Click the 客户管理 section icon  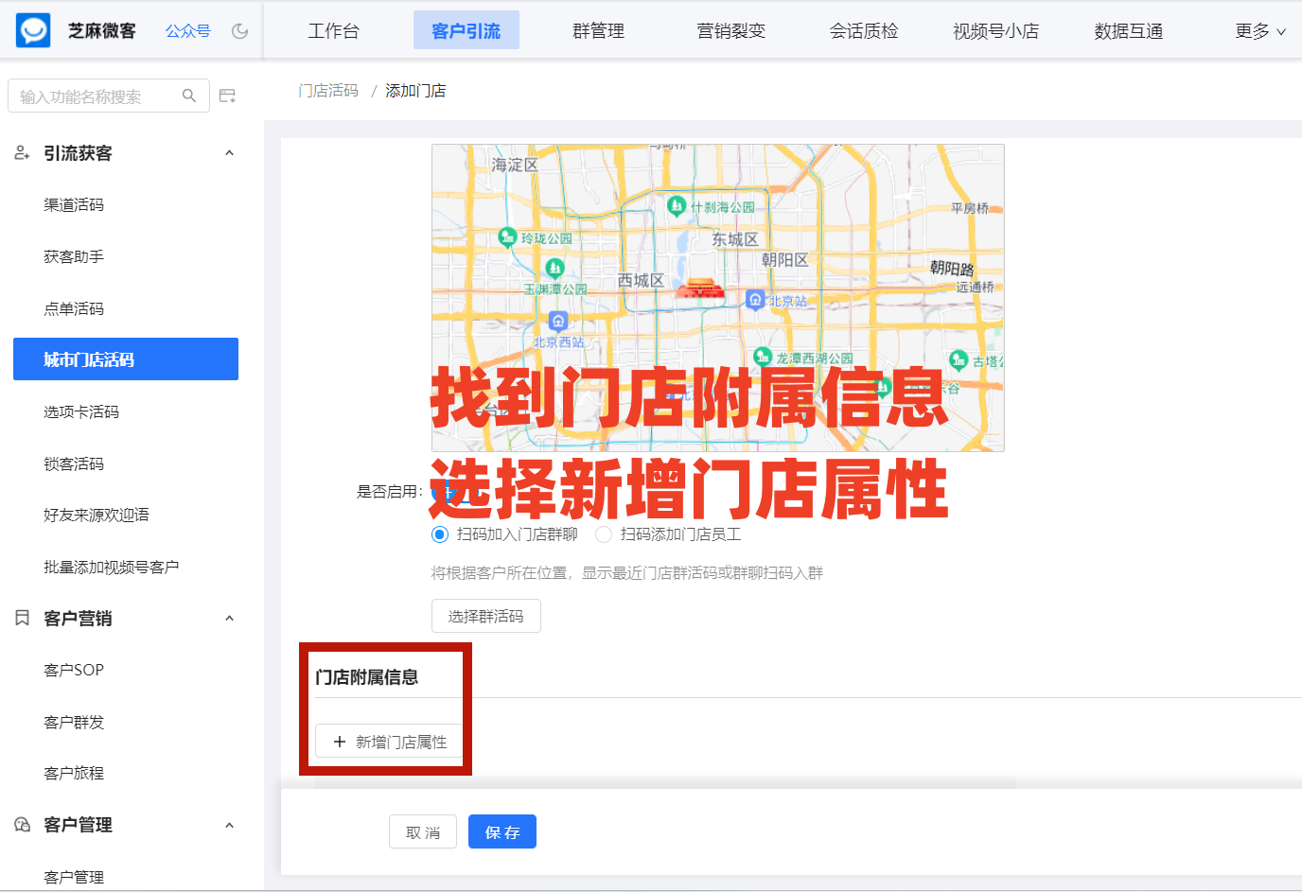coord(22,825)
